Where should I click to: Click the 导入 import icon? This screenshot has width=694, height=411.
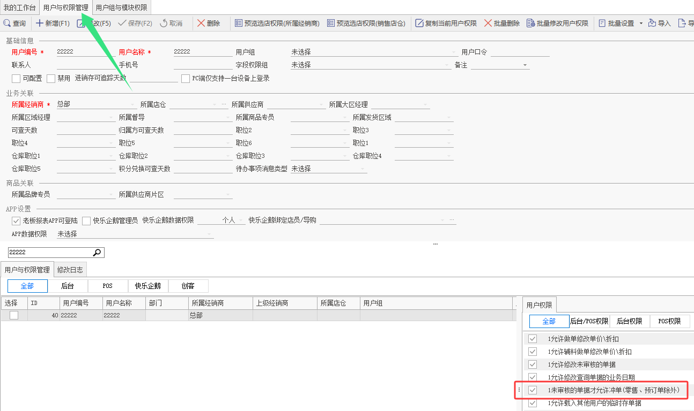pos(652,24)
